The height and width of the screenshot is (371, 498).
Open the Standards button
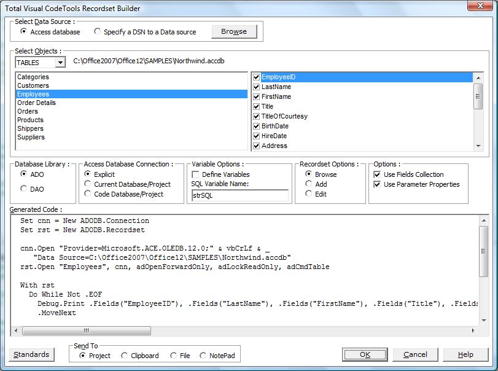(31, 354)
